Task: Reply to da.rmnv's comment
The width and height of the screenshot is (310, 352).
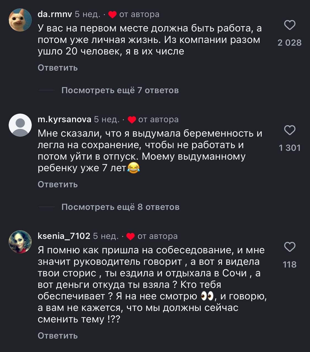Action: [x=58, y=68]
